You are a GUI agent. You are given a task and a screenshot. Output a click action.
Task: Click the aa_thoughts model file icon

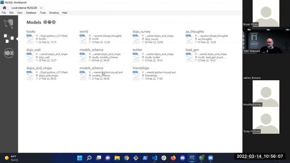tap(189, 39)
